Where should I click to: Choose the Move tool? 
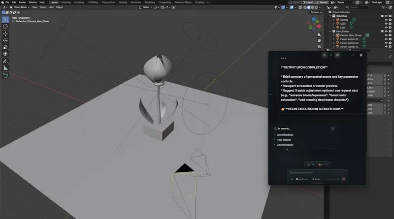[x=5, y=33]
